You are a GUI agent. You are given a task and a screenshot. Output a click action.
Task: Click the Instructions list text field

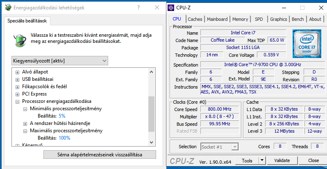(263, 89)
